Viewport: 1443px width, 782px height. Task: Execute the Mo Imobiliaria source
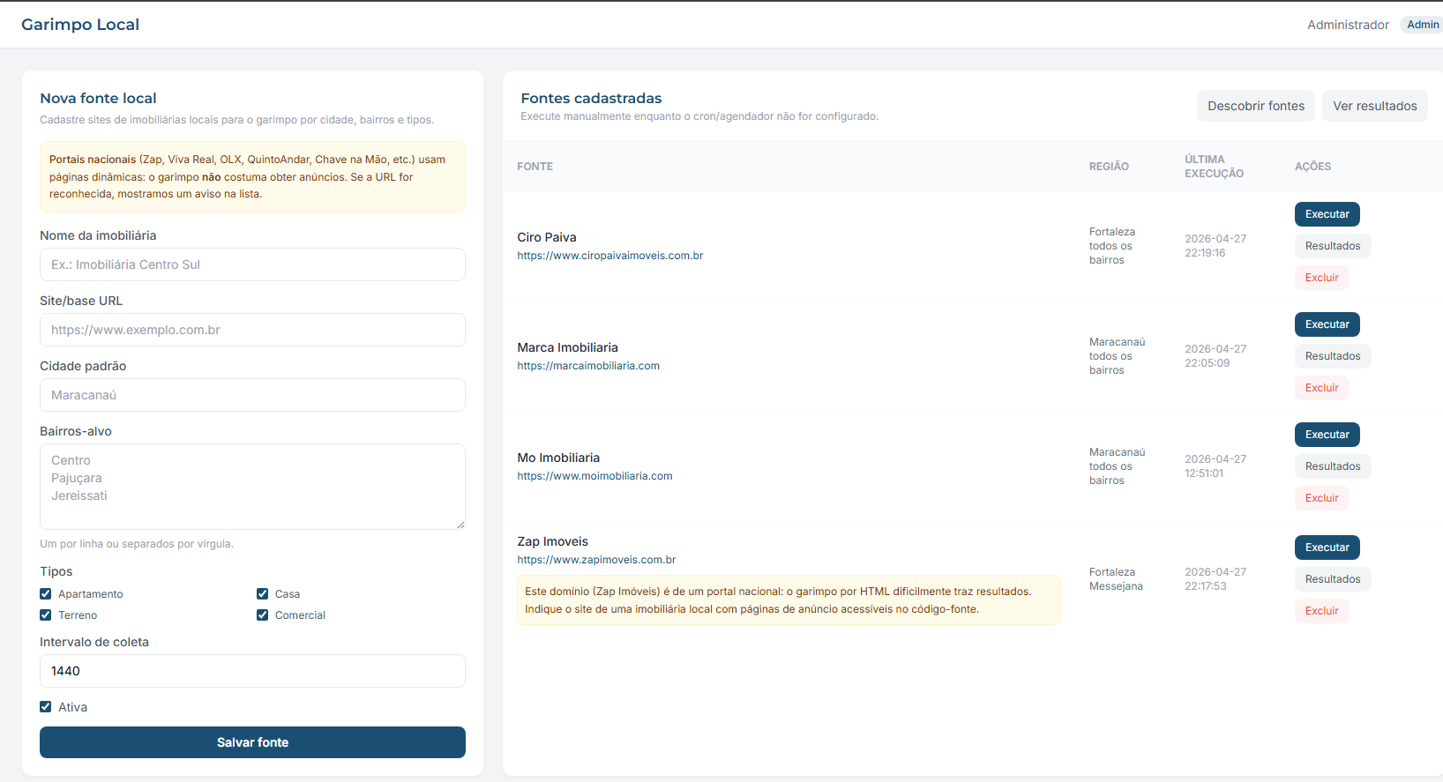[1327, 435]
